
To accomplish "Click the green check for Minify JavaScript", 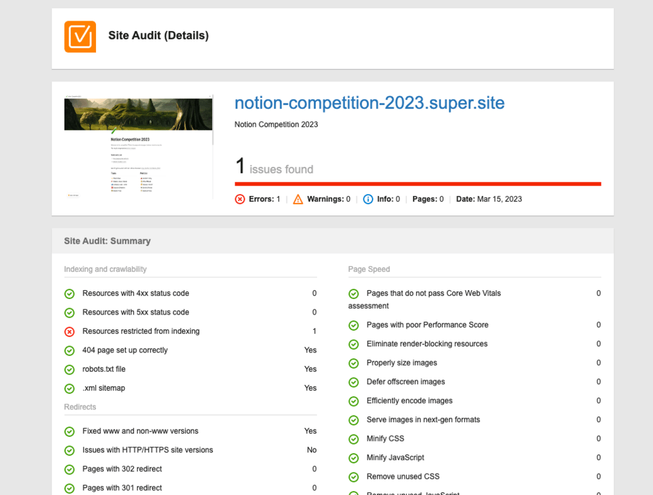I will tap(353, 458).
